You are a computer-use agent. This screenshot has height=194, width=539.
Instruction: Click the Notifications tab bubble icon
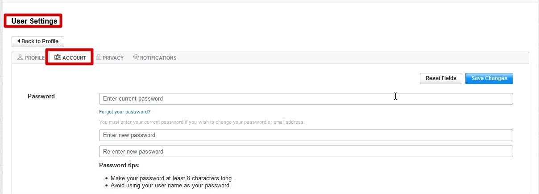[136, 57]
